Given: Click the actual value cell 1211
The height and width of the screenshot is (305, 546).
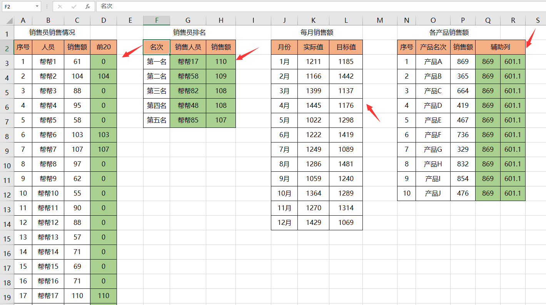Looking at the screenshot, I should point(314,62).
